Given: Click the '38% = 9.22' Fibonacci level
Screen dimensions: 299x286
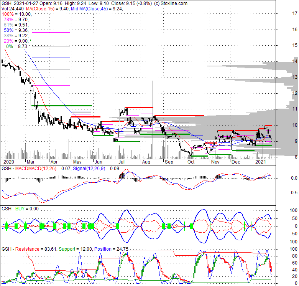Looking at the screenshot, I should [16, 36].
